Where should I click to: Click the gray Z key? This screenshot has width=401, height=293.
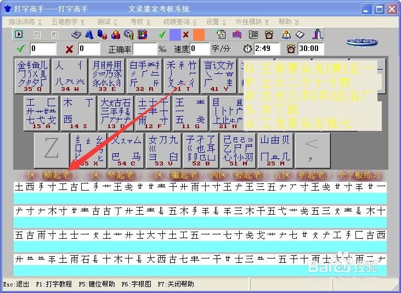click(52, 151)
